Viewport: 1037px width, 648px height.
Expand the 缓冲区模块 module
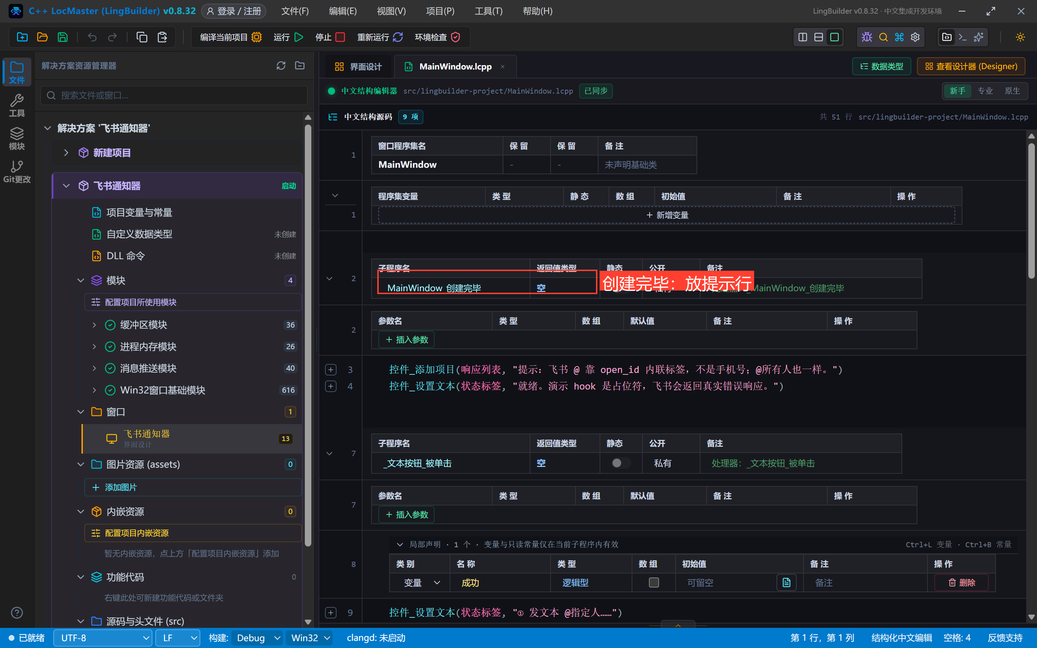point(94,325)
